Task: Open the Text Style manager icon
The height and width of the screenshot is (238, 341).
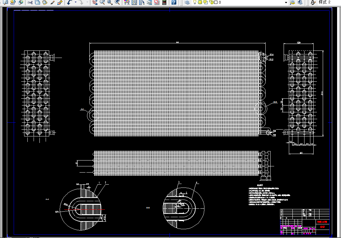Action: click(313, 2)
